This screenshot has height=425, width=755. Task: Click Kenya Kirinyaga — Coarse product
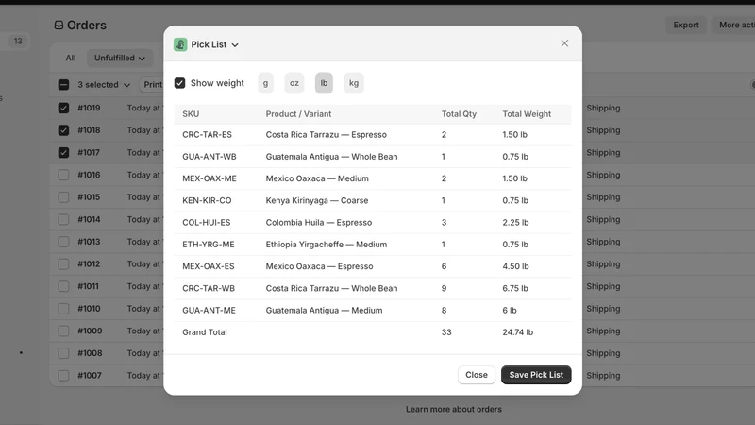click(x=317, y=200)
